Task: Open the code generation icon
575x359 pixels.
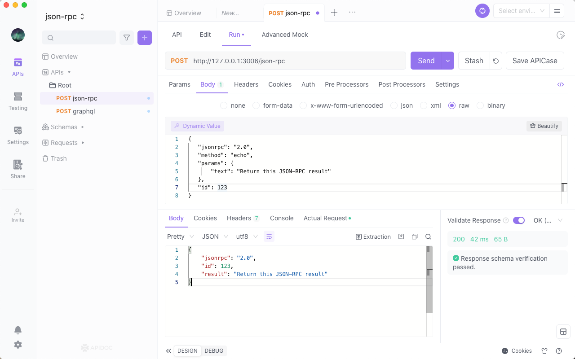Action: point(561,84)
